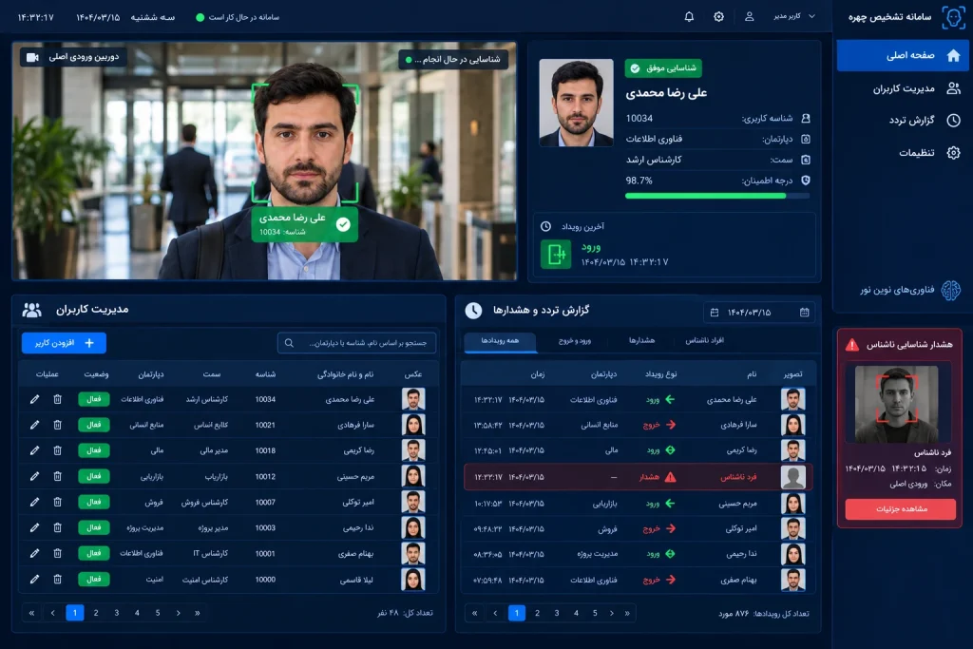Click the confidence level progress bar
This screenshot has height=649, width=973.
coord(716,196)
